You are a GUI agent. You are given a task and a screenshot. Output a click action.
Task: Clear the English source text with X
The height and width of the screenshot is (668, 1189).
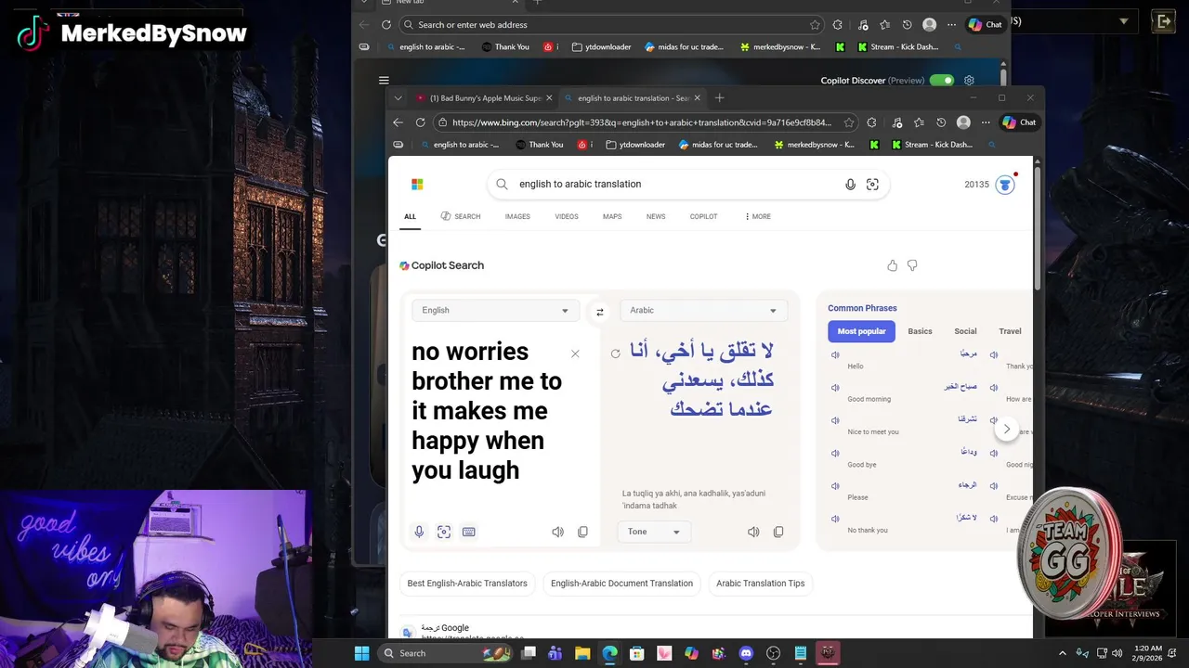click(x=575, y=353)
